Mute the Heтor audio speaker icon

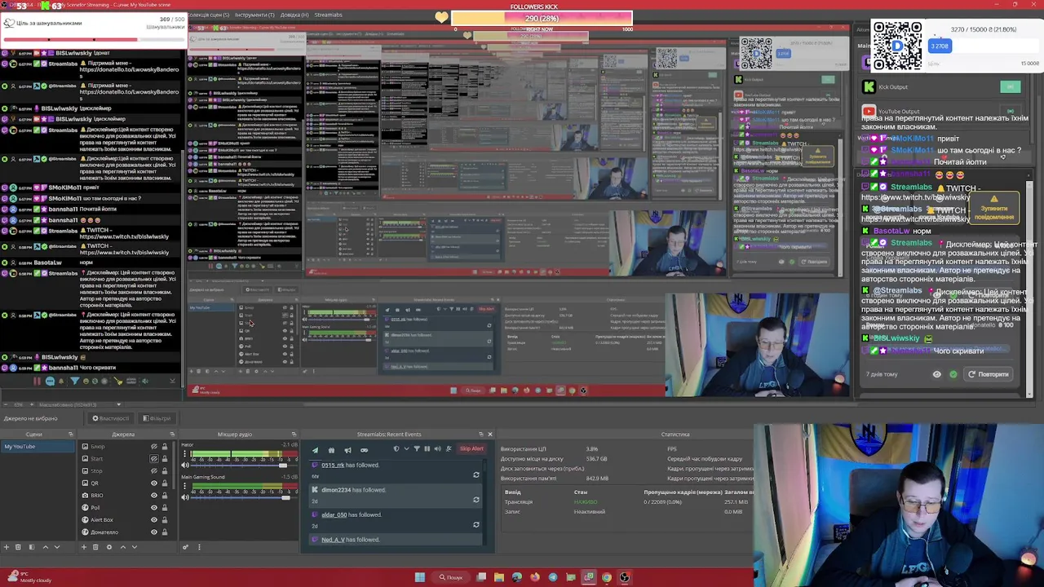pyautogui.click(x=185, y=466)
